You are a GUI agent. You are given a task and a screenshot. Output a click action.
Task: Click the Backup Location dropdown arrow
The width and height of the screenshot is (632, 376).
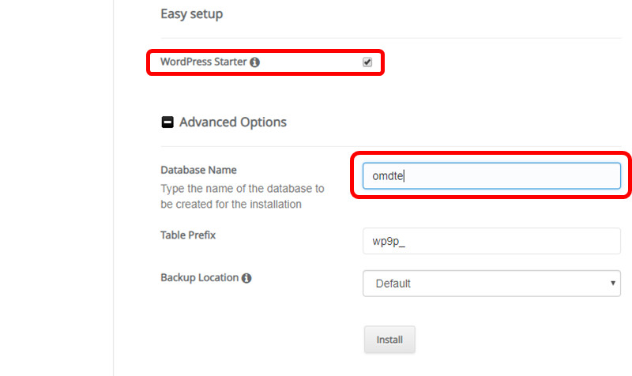pos(613,283)
